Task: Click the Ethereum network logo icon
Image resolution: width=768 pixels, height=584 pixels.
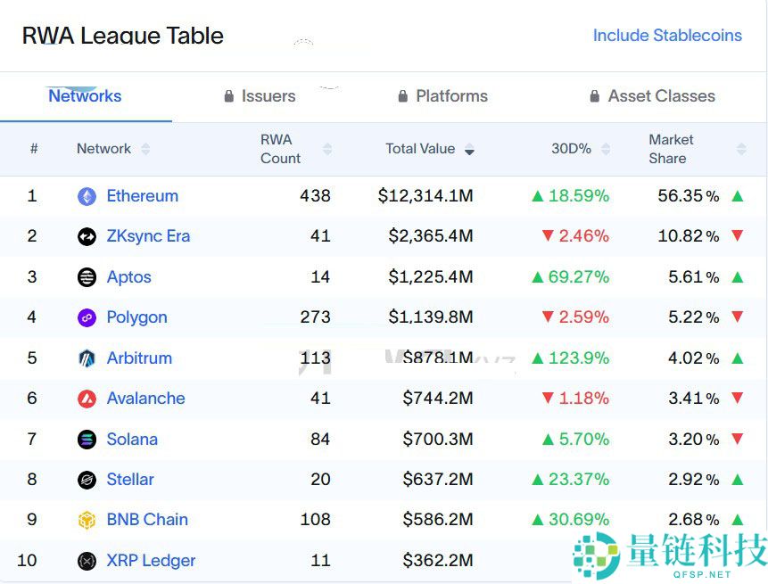Action: pyautogui.click(x=87, y=196)
